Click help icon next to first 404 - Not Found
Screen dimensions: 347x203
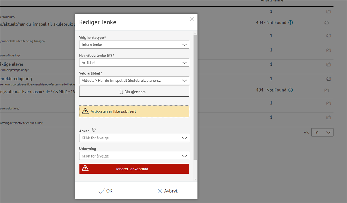[x=291, y=23]
